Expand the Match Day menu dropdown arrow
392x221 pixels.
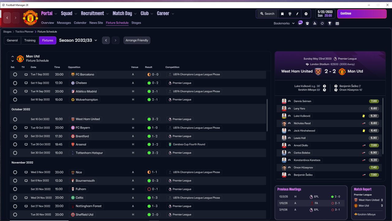(x=135, y=14)
